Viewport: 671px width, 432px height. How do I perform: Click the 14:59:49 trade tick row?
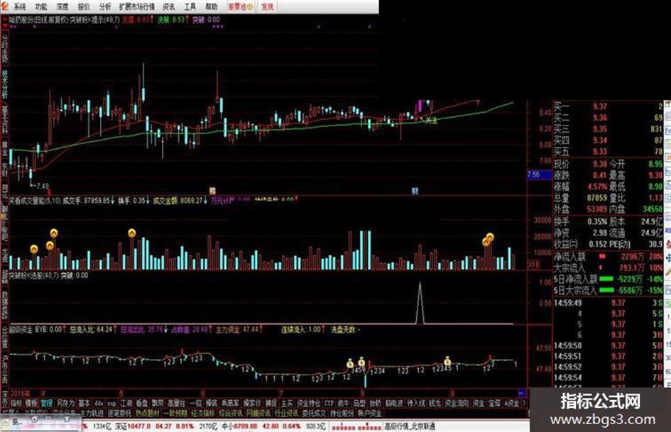click(x=608, y=303)
